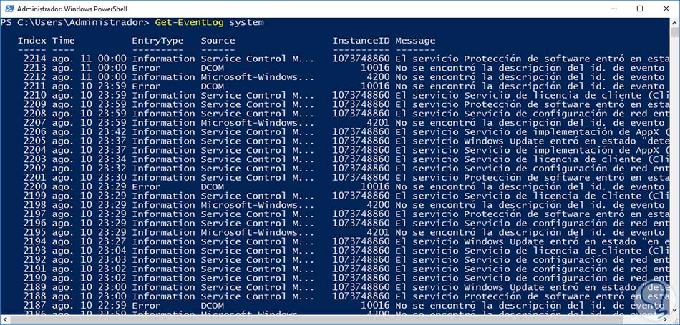
Task: Click the Source column header
Action: [218, 41]
